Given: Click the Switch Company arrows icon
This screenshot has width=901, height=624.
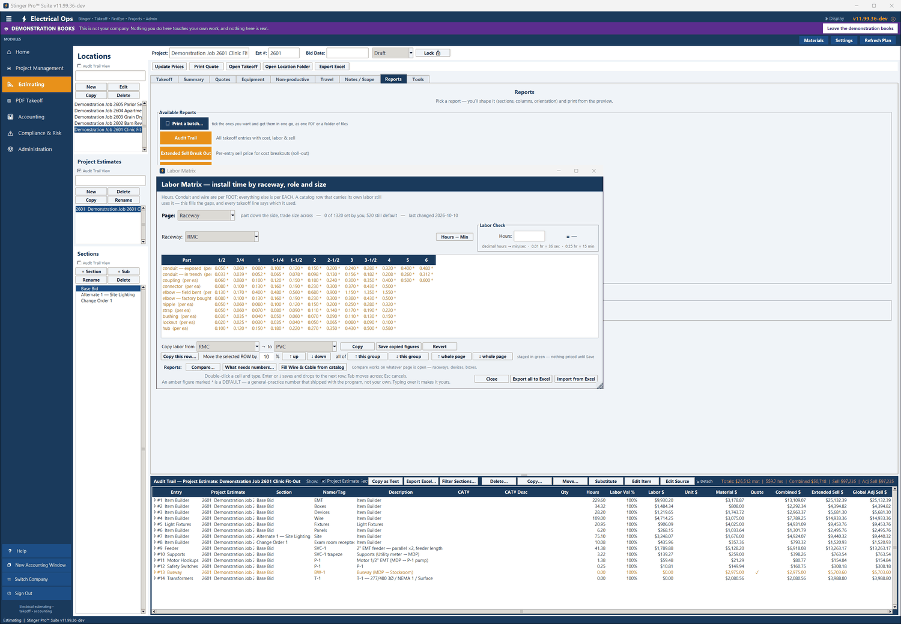Looking at the screenshot, I should 9,580.
